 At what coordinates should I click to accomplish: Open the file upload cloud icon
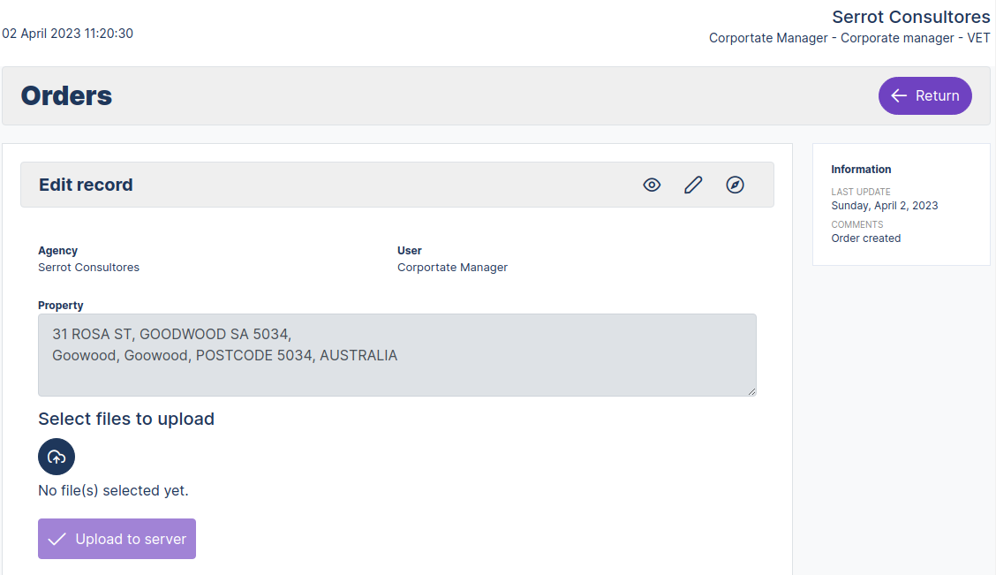[x=56, y=457]
